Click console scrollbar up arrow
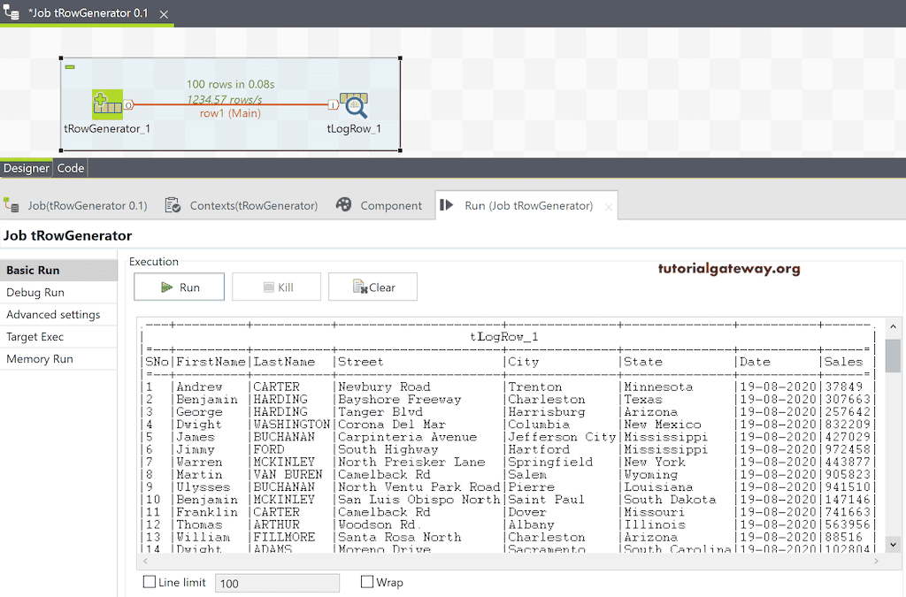The height and width of the screenshot is (597, 906). coord(893,326)
